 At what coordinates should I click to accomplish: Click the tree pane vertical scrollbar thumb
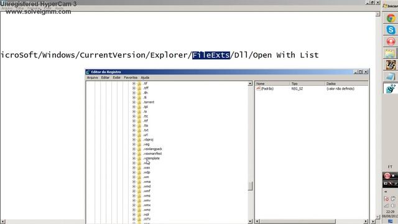tap(250, 186)
